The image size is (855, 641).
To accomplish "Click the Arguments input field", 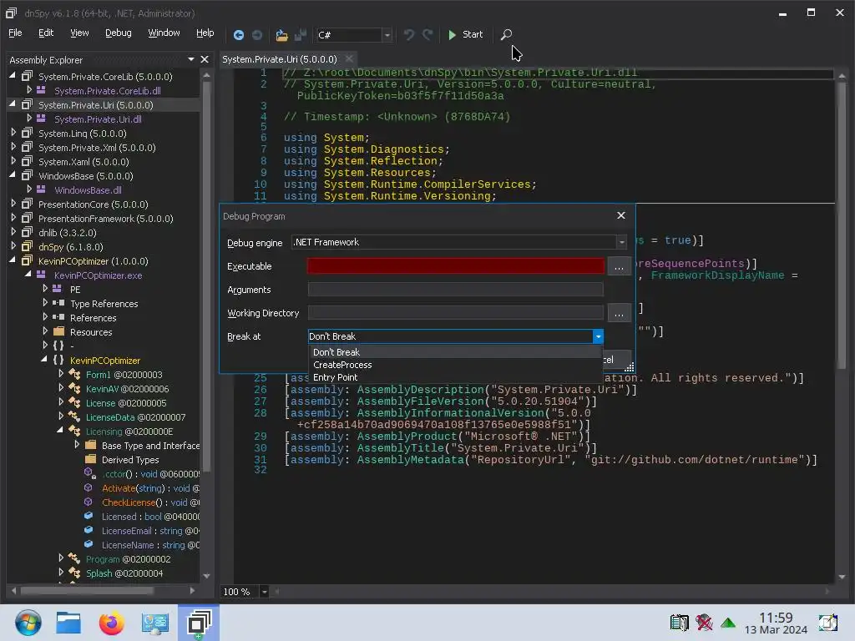I will coord(456,290).
